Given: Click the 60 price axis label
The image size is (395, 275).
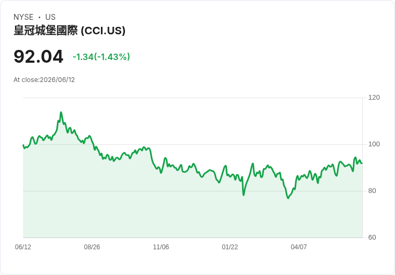Looking at the screenshot, I should coord(372,237).
